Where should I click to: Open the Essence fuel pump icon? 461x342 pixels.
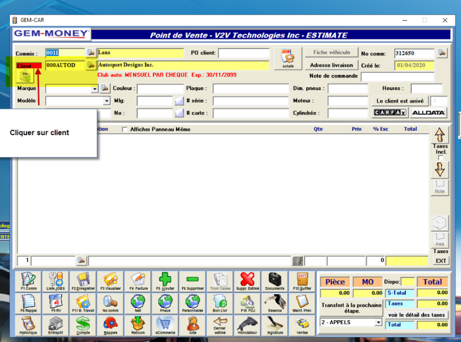[x=275, y=303]
